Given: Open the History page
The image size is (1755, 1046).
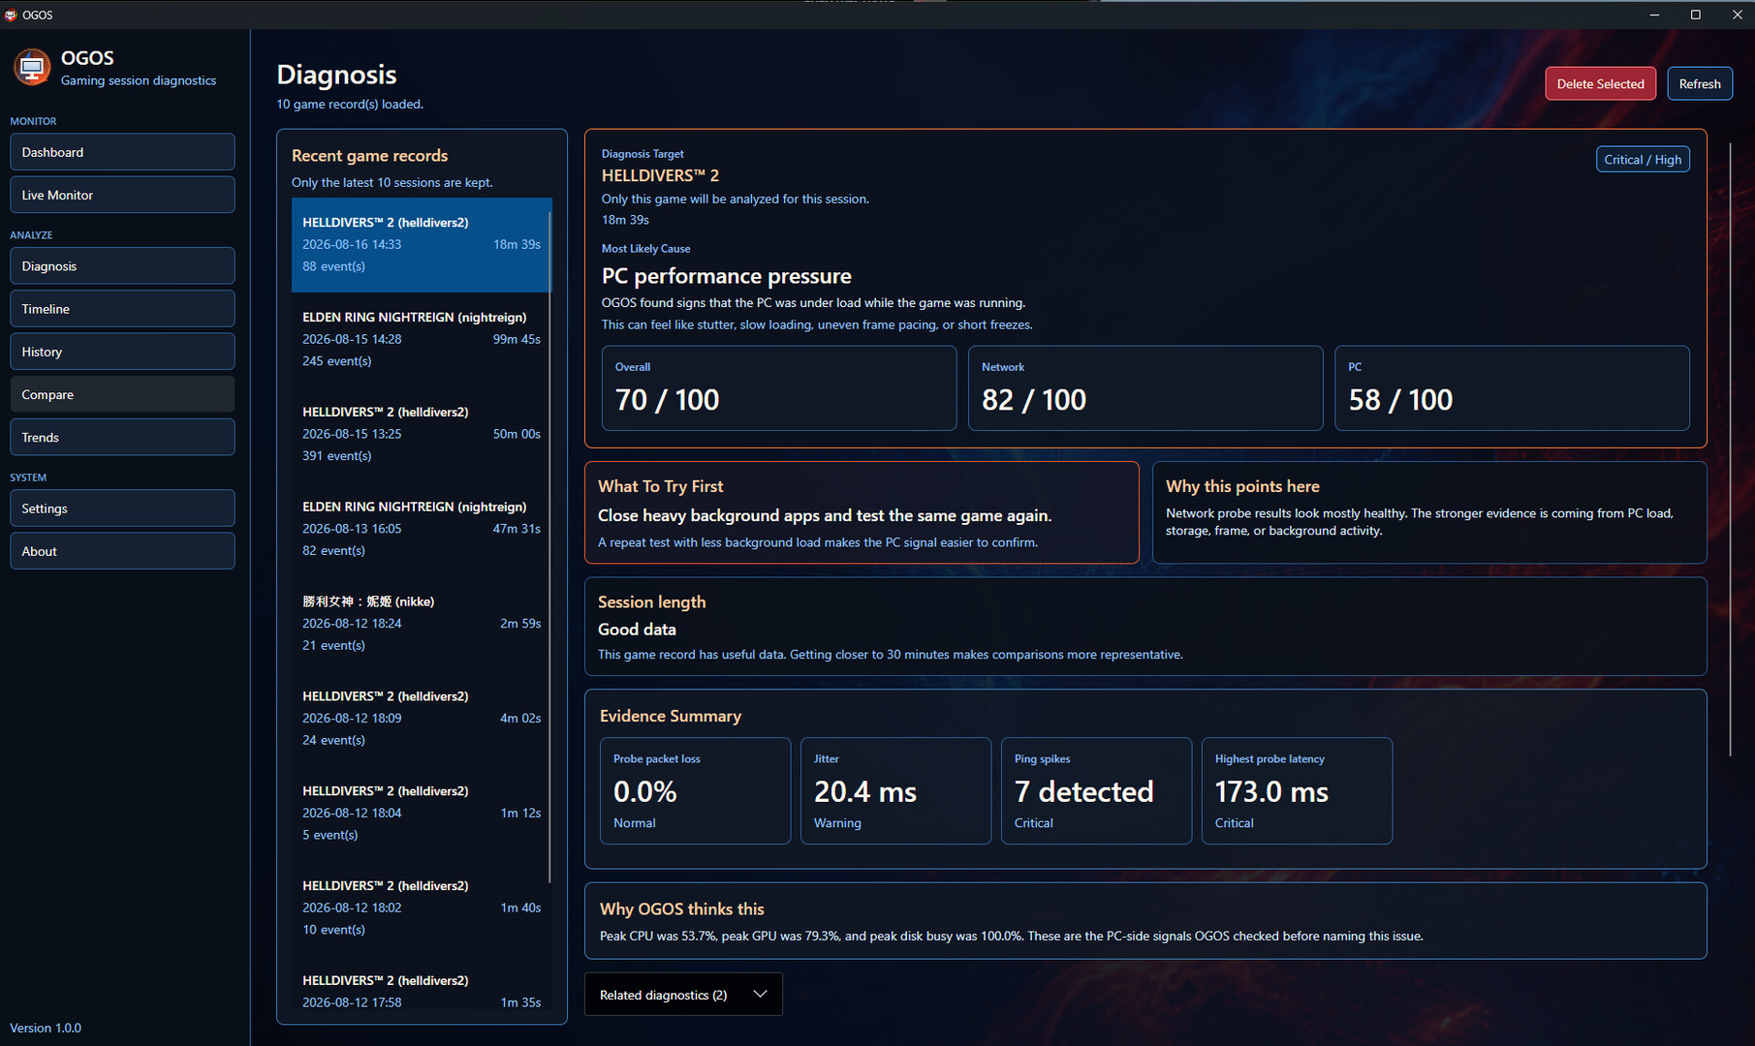Looking at the screenshot, I should tap(122, 352).
